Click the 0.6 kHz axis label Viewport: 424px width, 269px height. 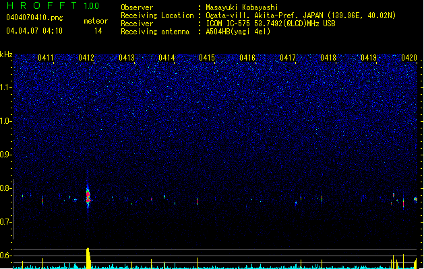[6, 256]
